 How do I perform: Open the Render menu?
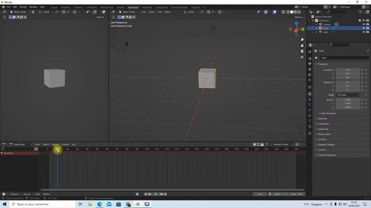(x=23, y=7)
